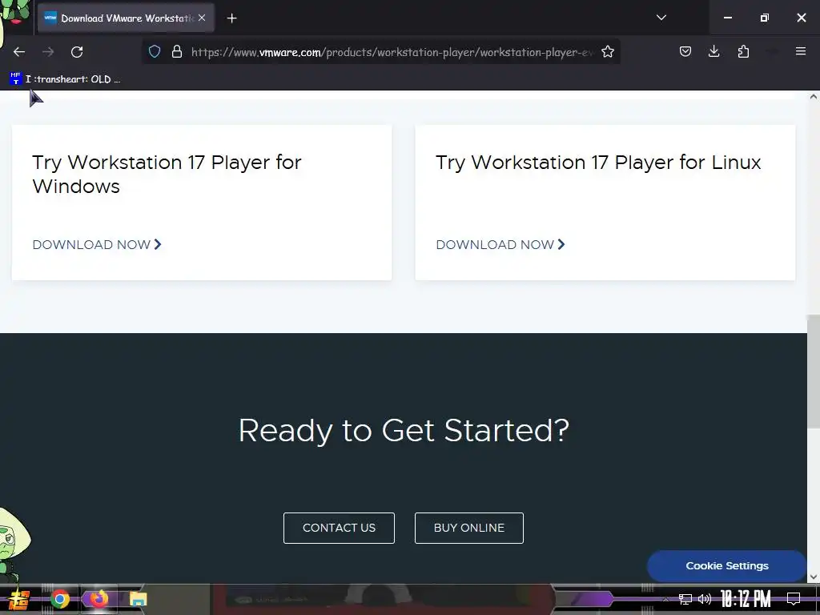This screenshot has height=615, width=820.
Task: Click the Buy Online button
Action: coord(469,529)
